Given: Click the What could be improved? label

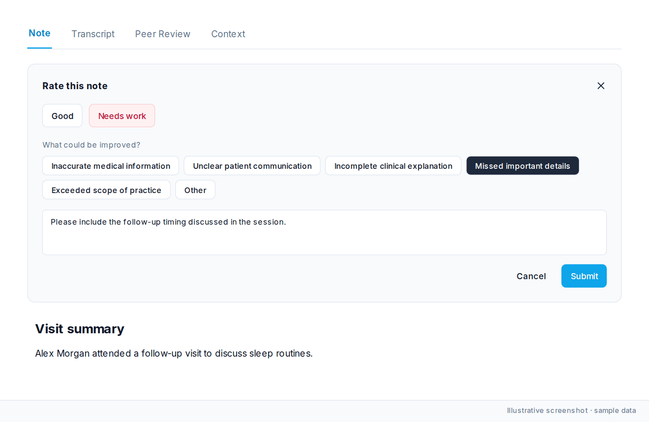Looking at the screenshot, I should point(91,145).
